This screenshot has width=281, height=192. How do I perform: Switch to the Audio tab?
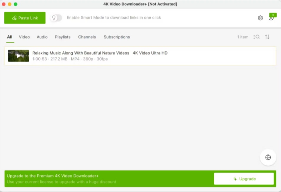coord(42,37)
